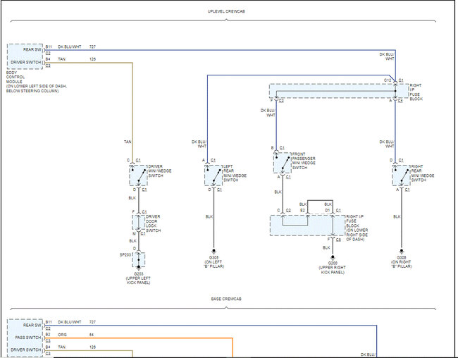Click the G308 right B pillar ground
Image resolution: width=458 pixels, height=358 pixels.
[402, 259]
